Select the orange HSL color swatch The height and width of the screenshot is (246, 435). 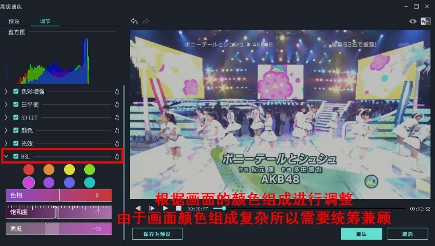click(x=49, y=169)
